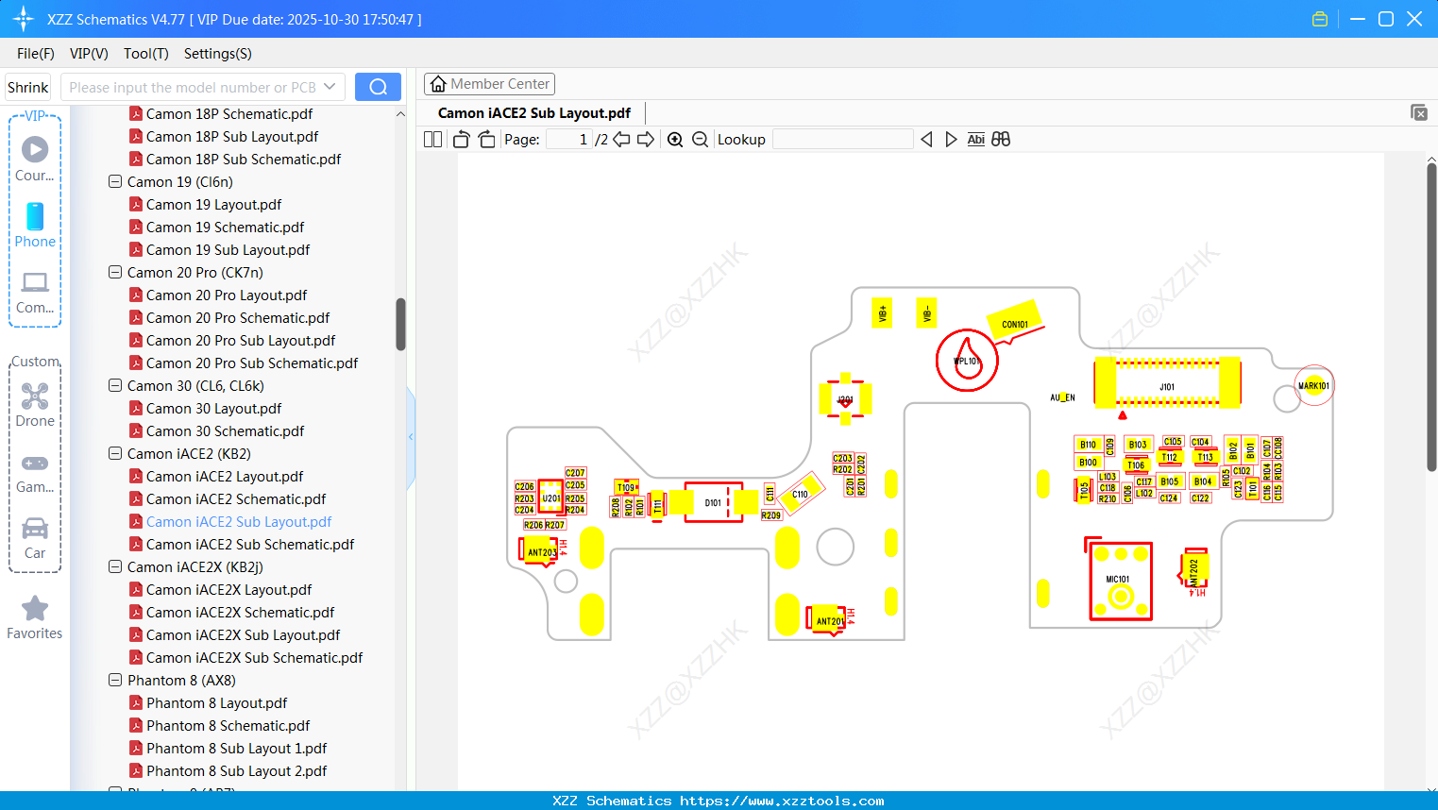Image resolution: width=1438 pixels, height=810 pixels.
Task: Open the model number dropdown arrow
Action: [330, 87]
